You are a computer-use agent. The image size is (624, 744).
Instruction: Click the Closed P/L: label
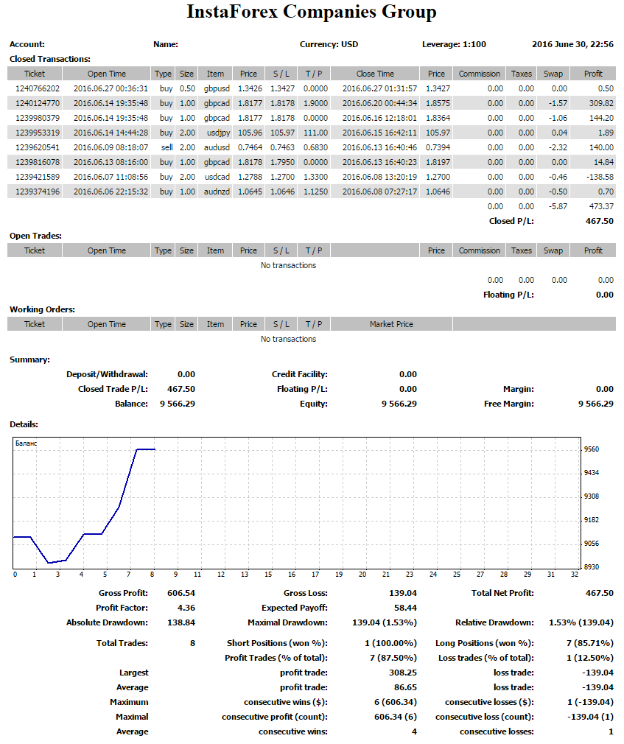[x=511, y=221]
